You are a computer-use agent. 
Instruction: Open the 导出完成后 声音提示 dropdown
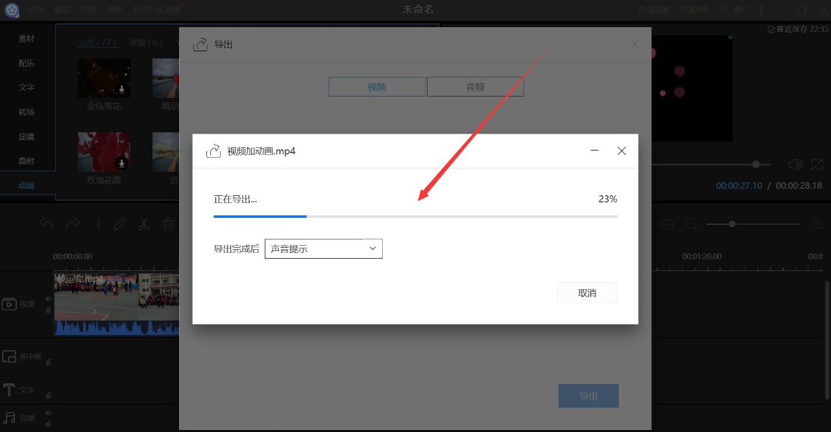[x=324, y=248]
